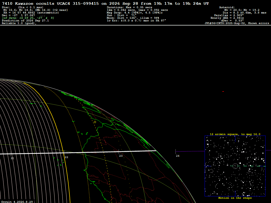Click the 'Motion in 1hr steps' label

point(235,198)
